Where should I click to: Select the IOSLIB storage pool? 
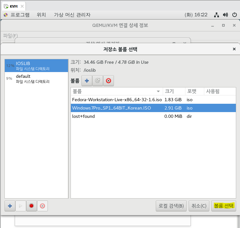[x=36, y=66]
